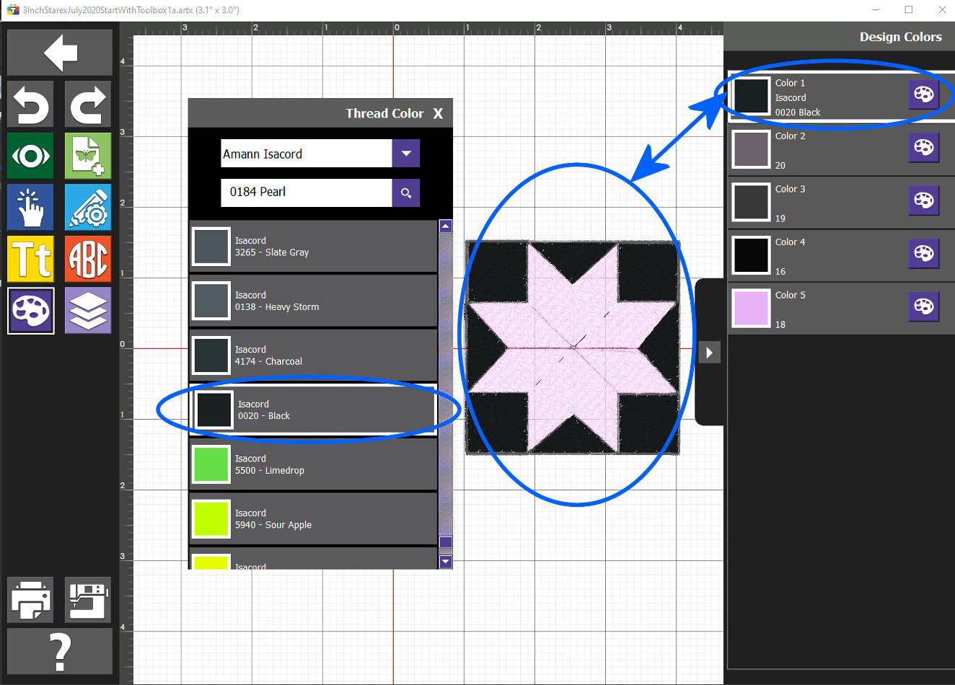The image size is (955, 685).
Task: Undo the last action
Action: (x=31, y=104)
